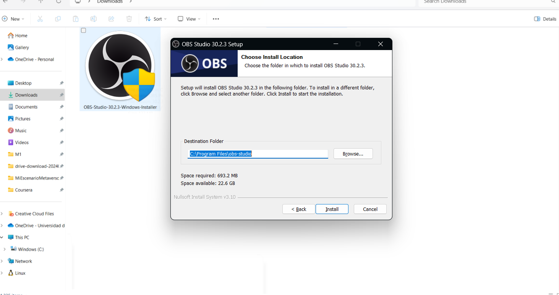Open the See more ellipsis menu
The height and width of the screenshot is (295, 559).
click(216, 19)
